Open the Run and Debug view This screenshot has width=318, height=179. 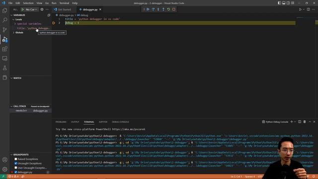coord(4,39)
